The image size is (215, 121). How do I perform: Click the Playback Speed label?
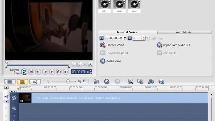[x=117, y=53]
